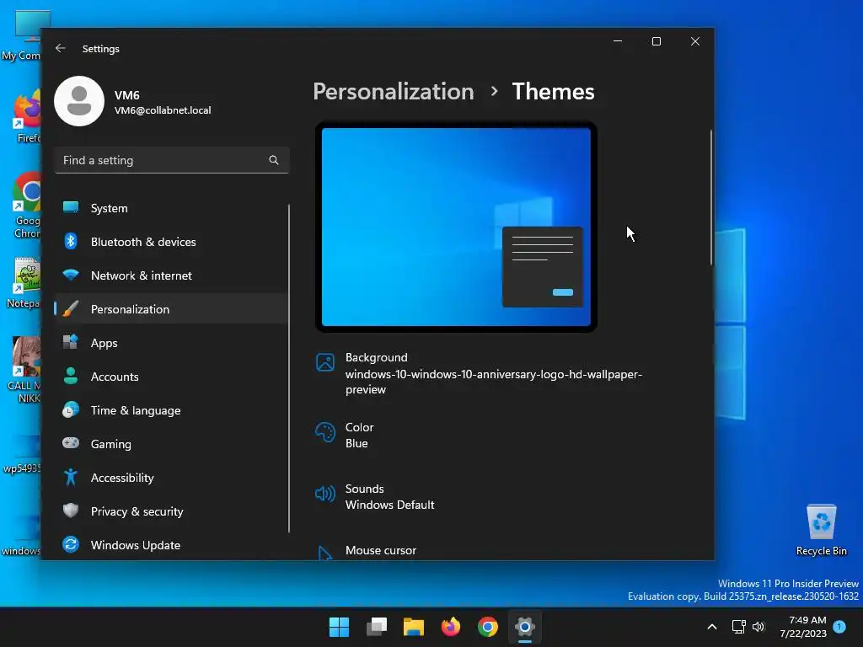The width and height of the screenshot is (863, 647).
Task: Click the Sounds speaker icon
Action: tap(324, 494)
